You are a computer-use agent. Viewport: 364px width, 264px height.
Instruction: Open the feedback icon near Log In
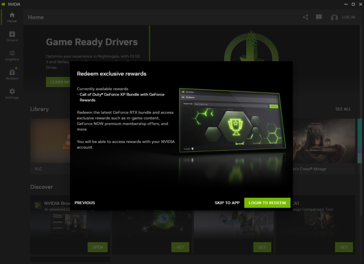319,17
